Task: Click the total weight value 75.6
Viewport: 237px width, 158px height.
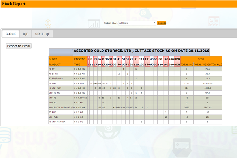Action: click(x=207, y=69)
